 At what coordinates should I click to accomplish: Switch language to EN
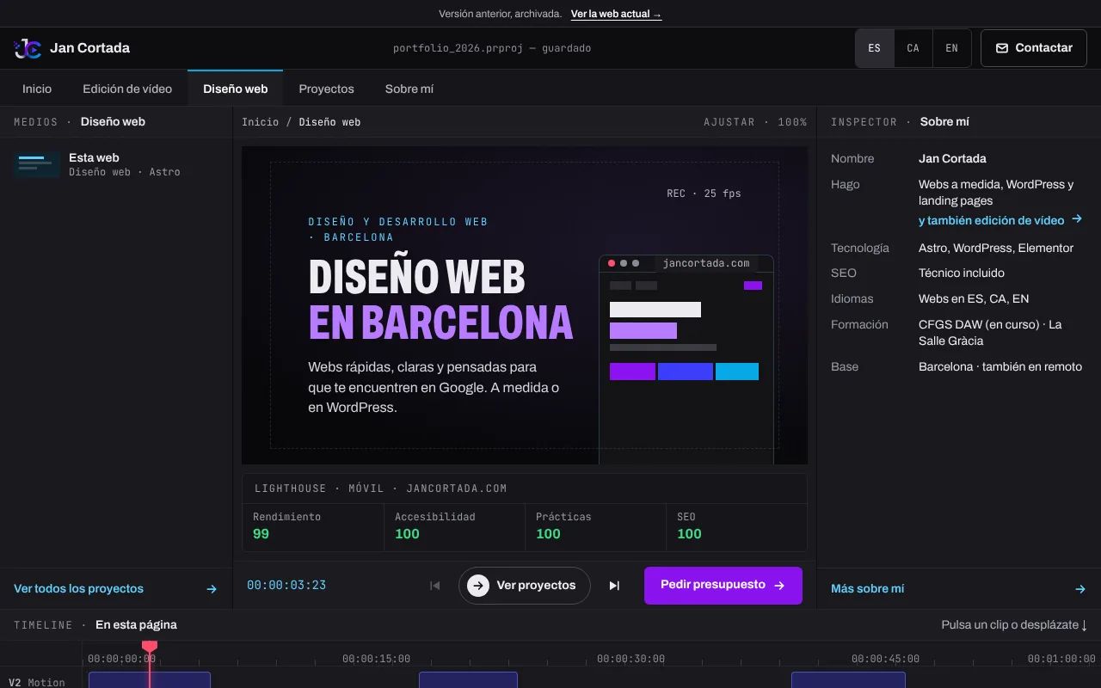[x=952, y=48]
